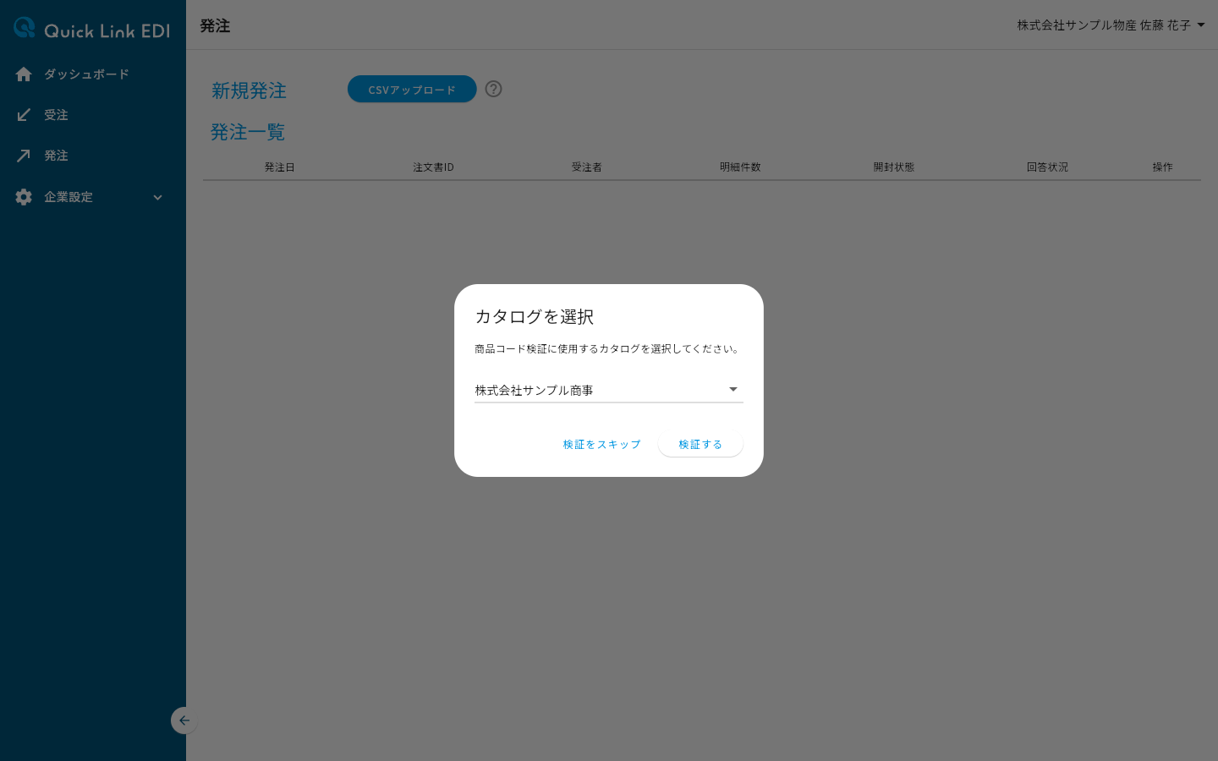Expand the 企業設定 chevron

[x=157, y=198]
